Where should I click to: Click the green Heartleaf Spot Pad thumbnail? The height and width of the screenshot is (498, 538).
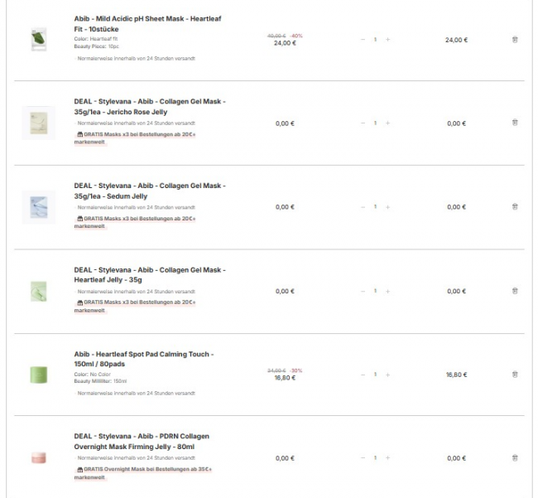pos(38,374)
